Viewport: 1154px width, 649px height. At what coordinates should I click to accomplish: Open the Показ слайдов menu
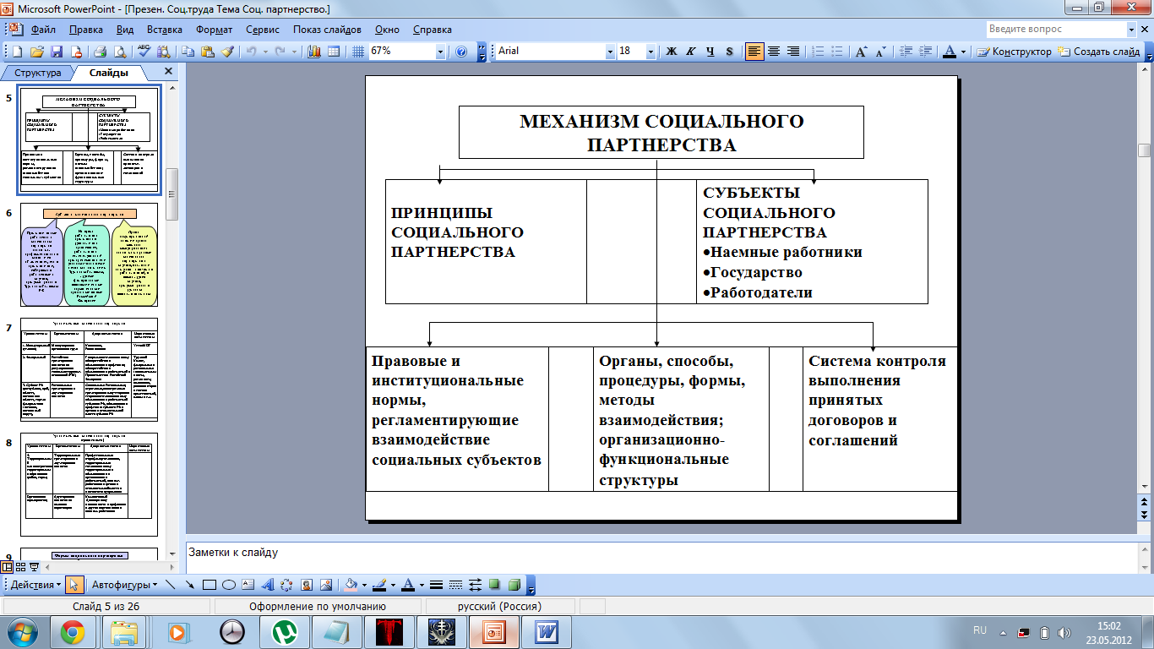click(327, 29)
